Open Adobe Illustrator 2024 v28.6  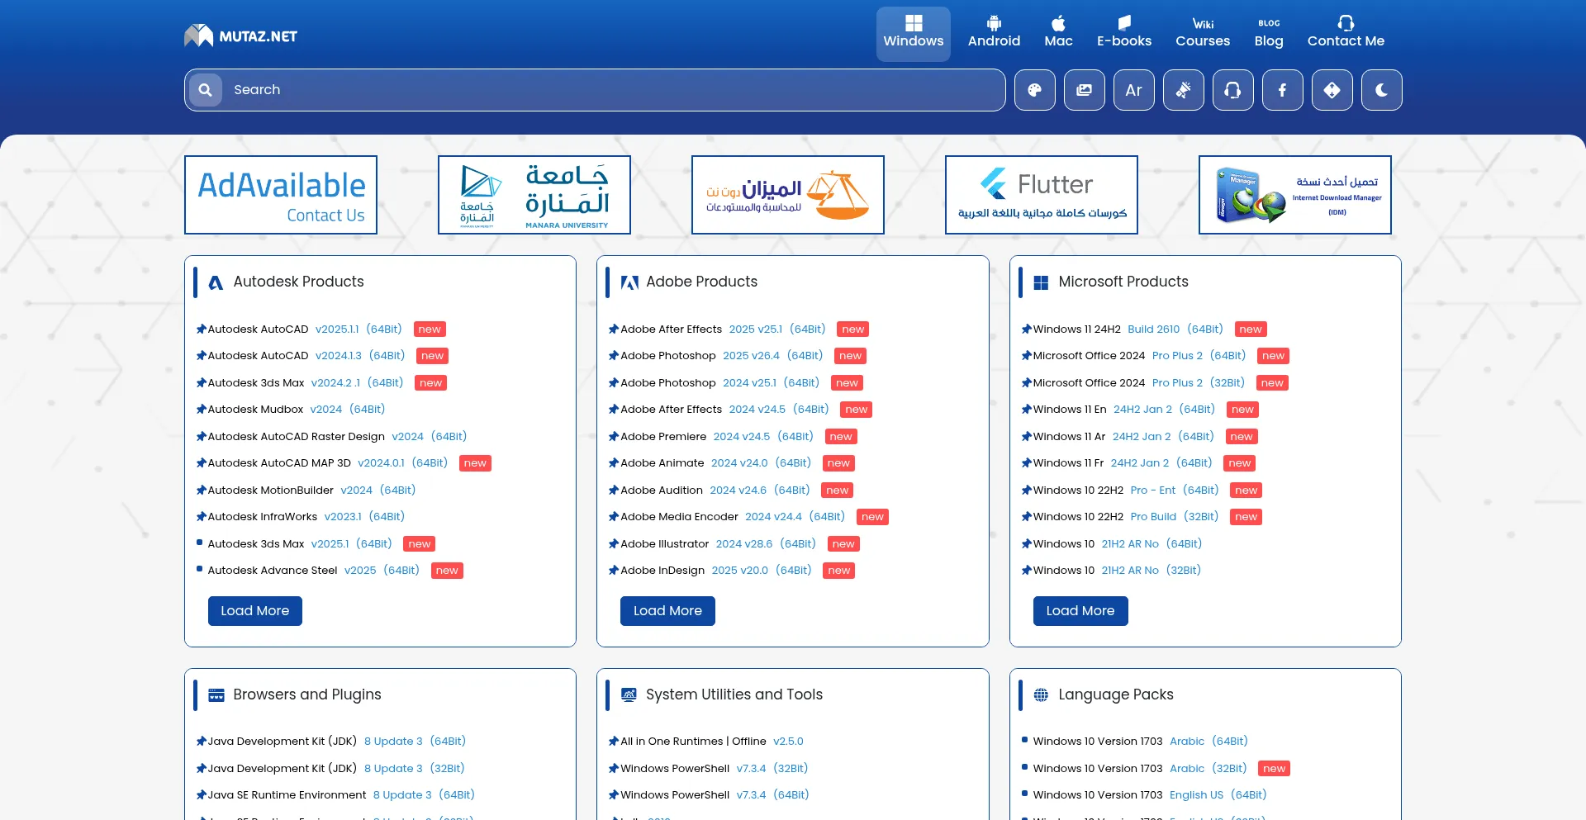(719, 544)
